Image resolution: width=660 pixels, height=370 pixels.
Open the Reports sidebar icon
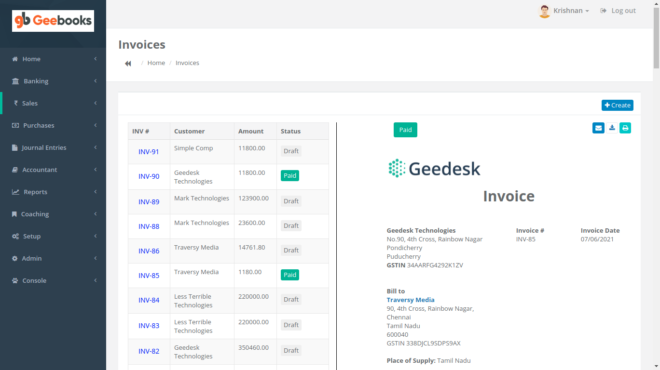pos(14,192)
